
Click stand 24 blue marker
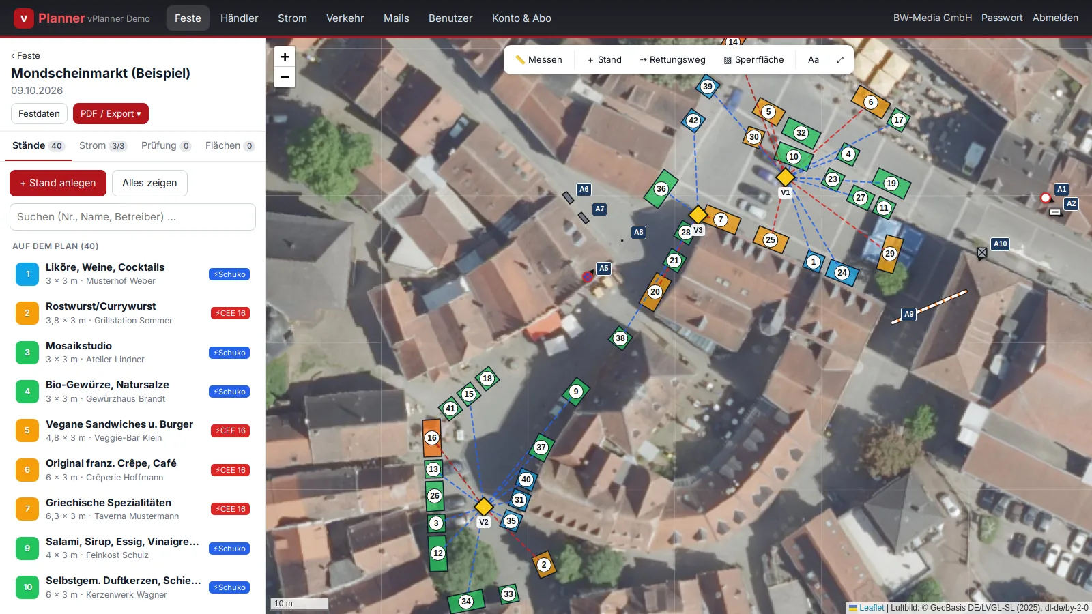[842, 273]
